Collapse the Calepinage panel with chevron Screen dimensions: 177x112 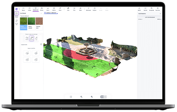click(x=41, y=13)
